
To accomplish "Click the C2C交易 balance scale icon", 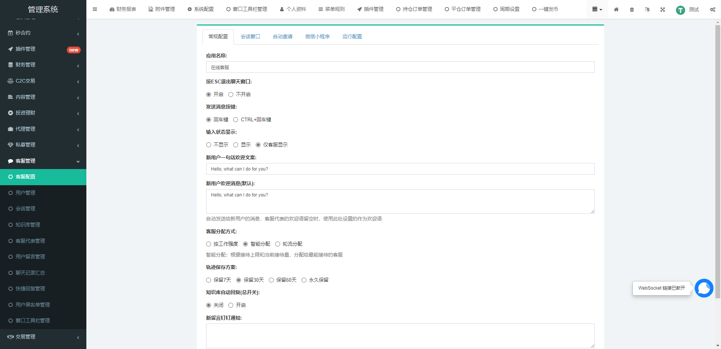I will 11,81.
